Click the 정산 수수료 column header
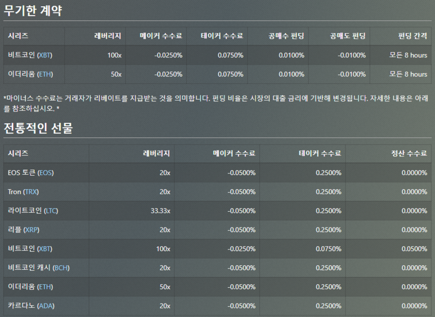This screenshot has width=435, height=317. coord(409,153)
